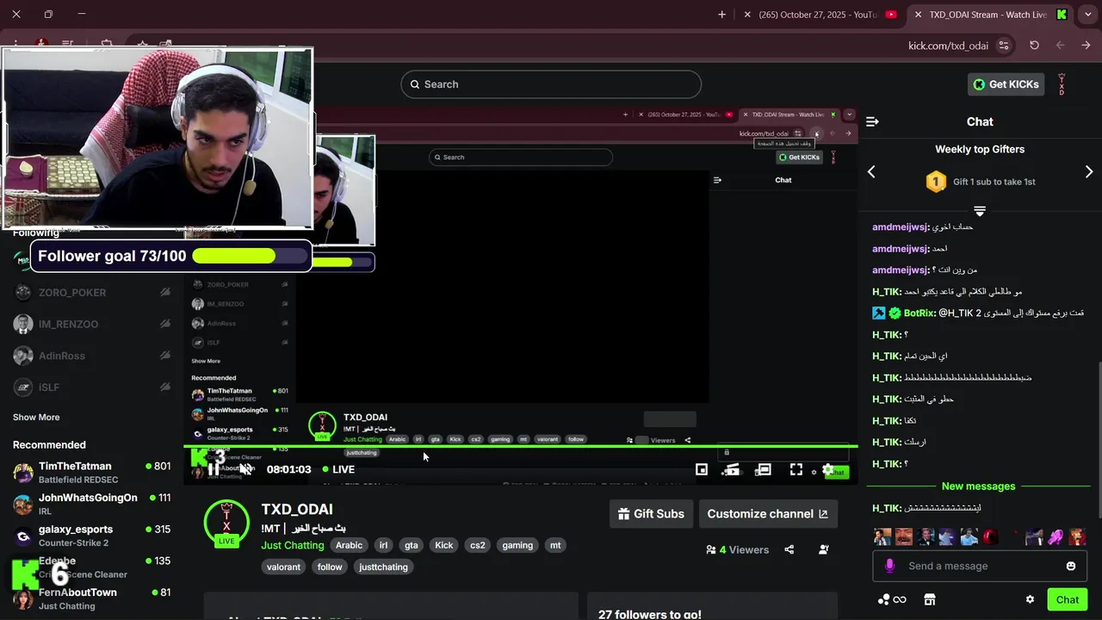Collapse the gifters banner with the down arrow

coord(980,211)
